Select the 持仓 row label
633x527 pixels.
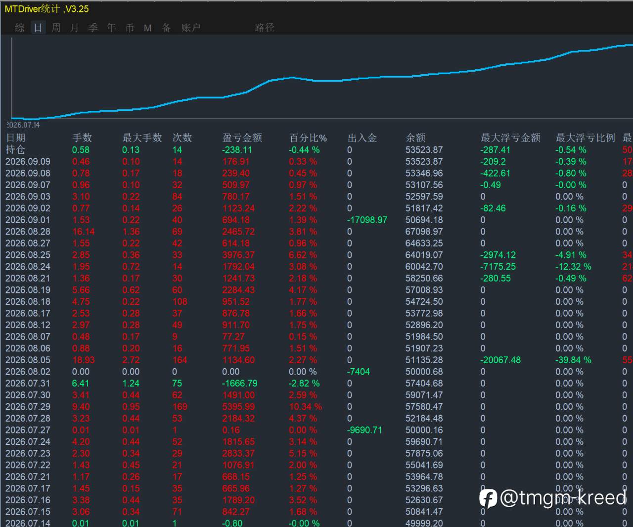pos(15,149)
